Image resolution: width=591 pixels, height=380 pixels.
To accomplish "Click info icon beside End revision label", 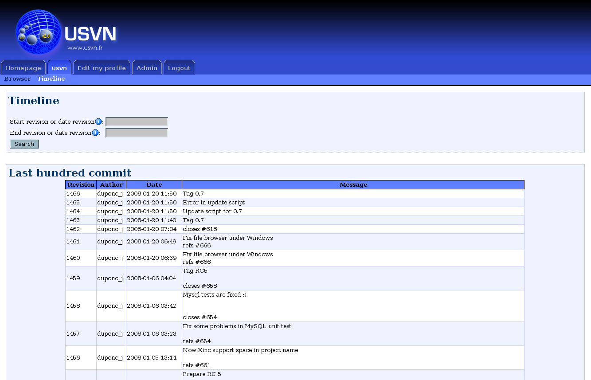I will pyautogui.click(x=95, y=133).
